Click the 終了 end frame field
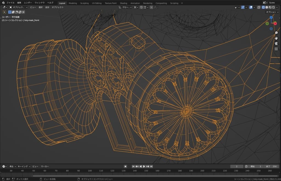The image size is (281, 181). pos(271,166)
